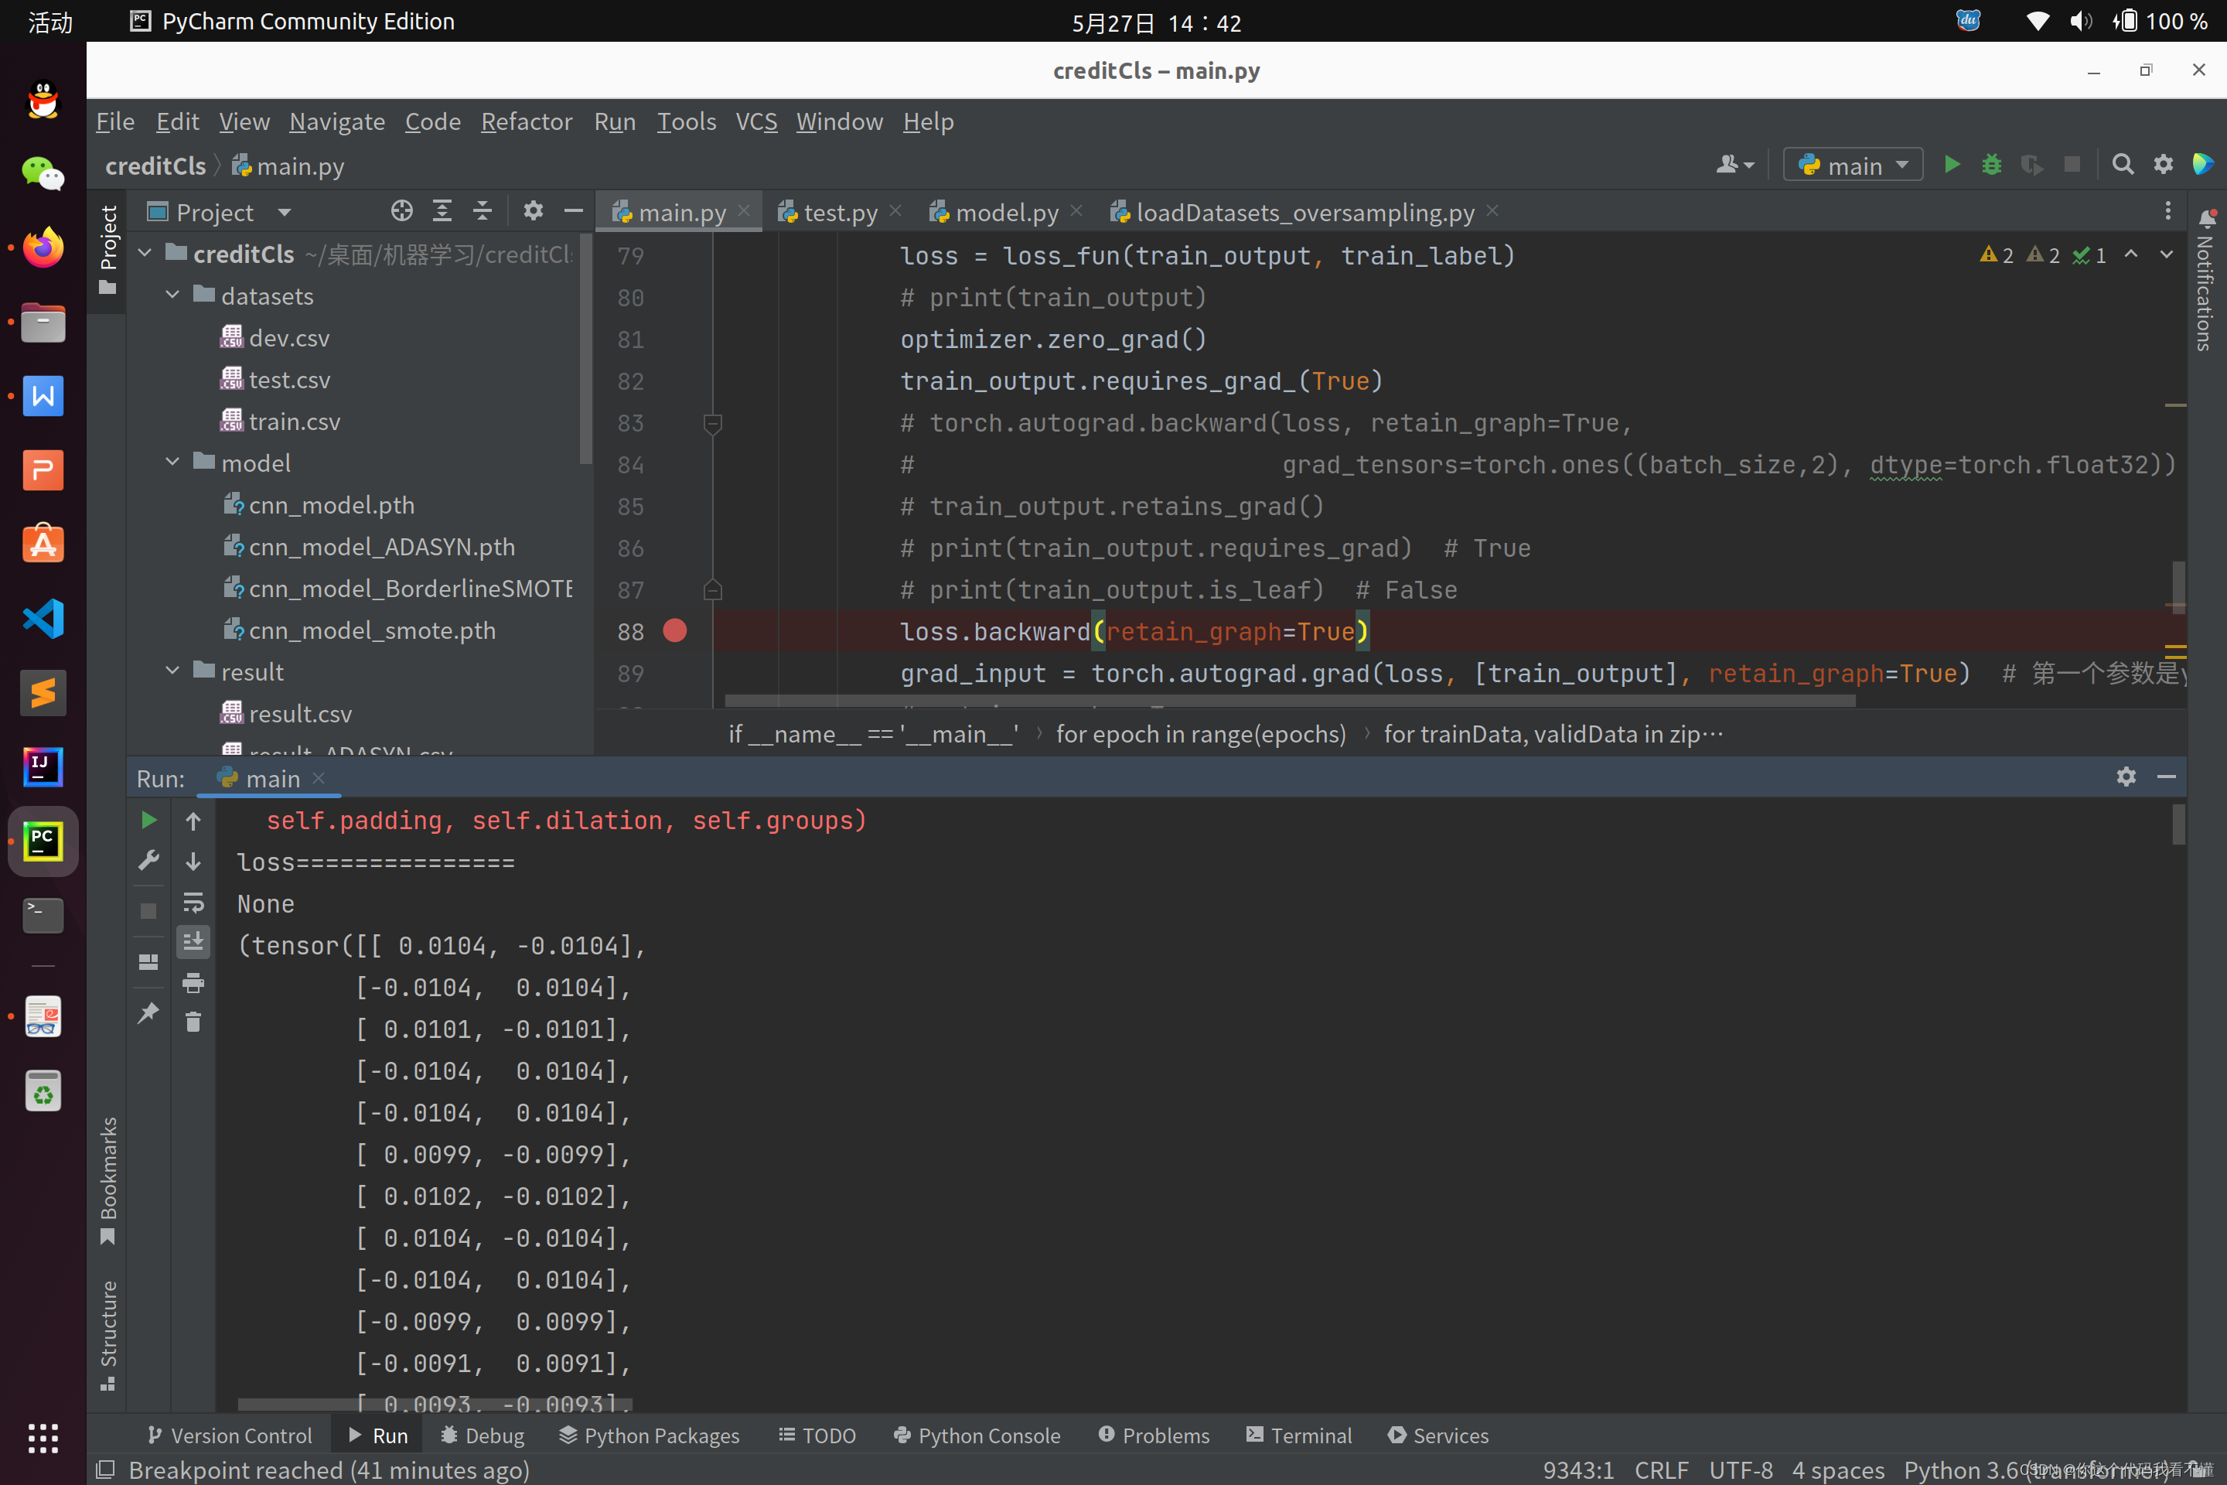
Task: Open Bookmarks side tool window
Action: click(x=108, y=1181)
